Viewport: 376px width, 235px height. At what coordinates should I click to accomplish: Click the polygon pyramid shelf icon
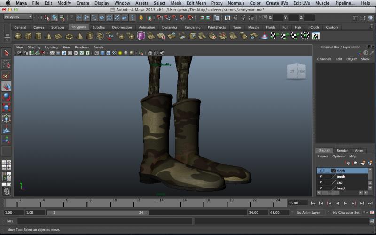[79, 36]
